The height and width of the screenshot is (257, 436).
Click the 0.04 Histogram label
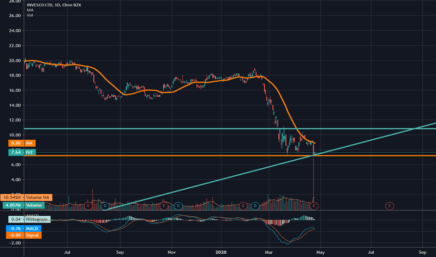point(29,219)
